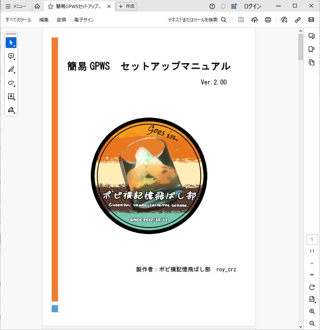
Task: Click the share with others icon
Action: [x=284, y=20]
